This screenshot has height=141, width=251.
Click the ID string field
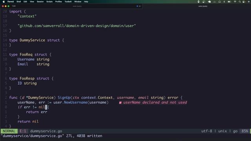coord(27,83)
